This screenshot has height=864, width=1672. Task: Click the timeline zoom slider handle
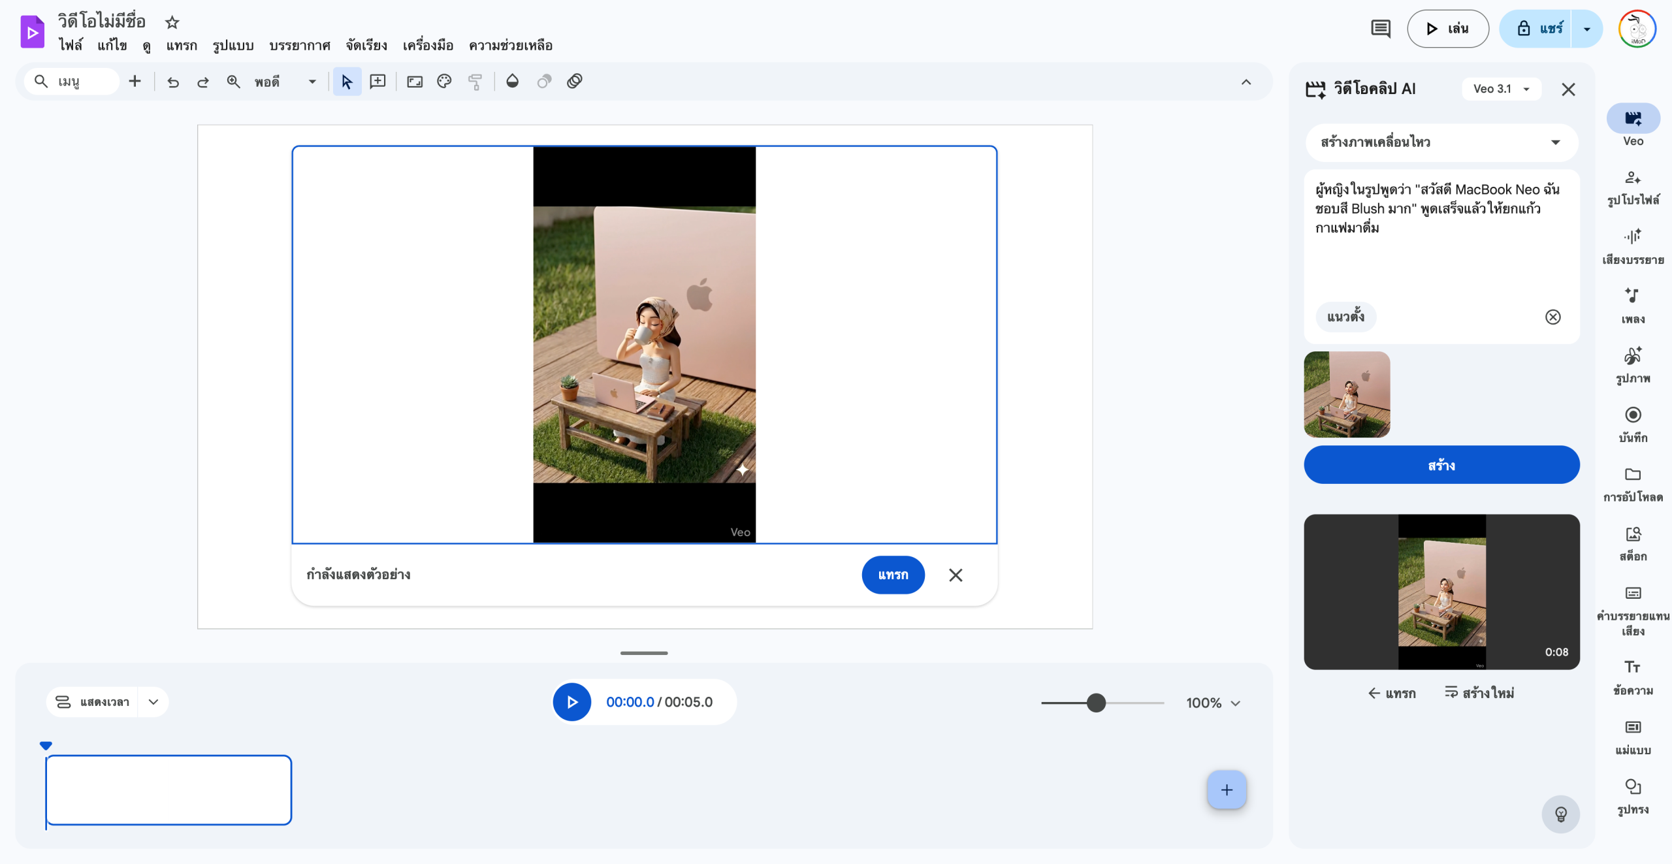[x=1096, y=703]
